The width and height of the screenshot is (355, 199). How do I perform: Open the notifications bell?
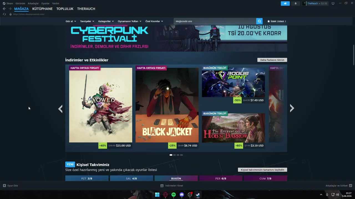coord(295,3)
